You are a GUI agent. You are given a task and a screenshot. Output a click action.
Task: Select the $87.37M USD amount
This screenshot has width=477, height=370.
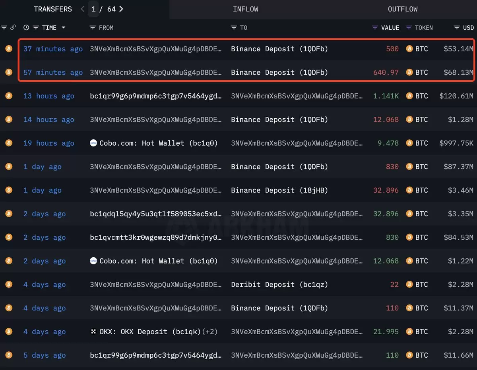(459, 167)
